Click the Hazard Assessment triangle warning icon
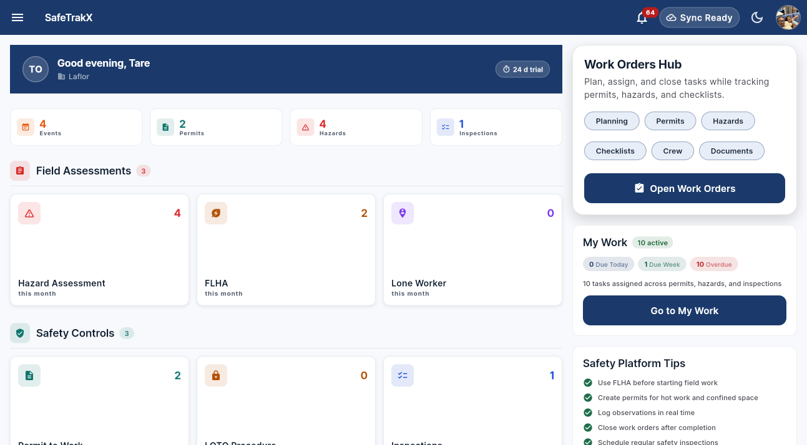Viewport: 807px width, 445px height. [x=29, y=213]
